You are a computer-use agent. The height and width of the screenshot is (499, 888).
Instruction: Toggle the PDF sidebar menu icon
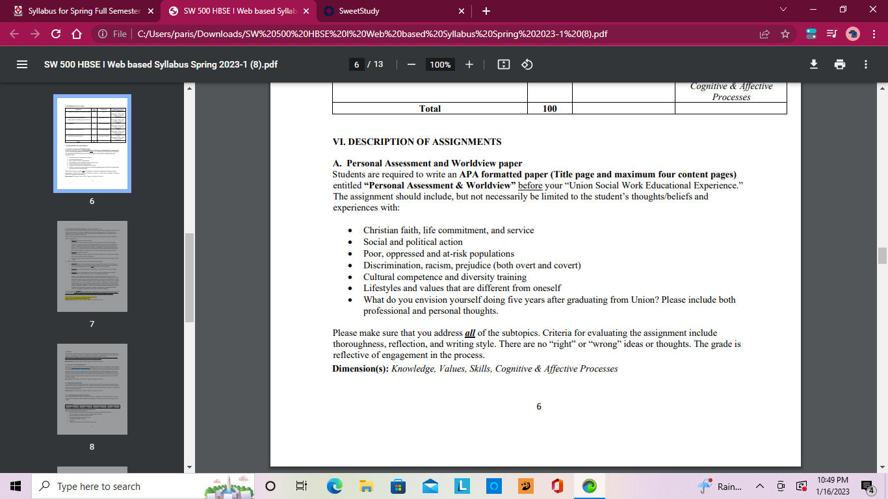click(x=22, y=64)
